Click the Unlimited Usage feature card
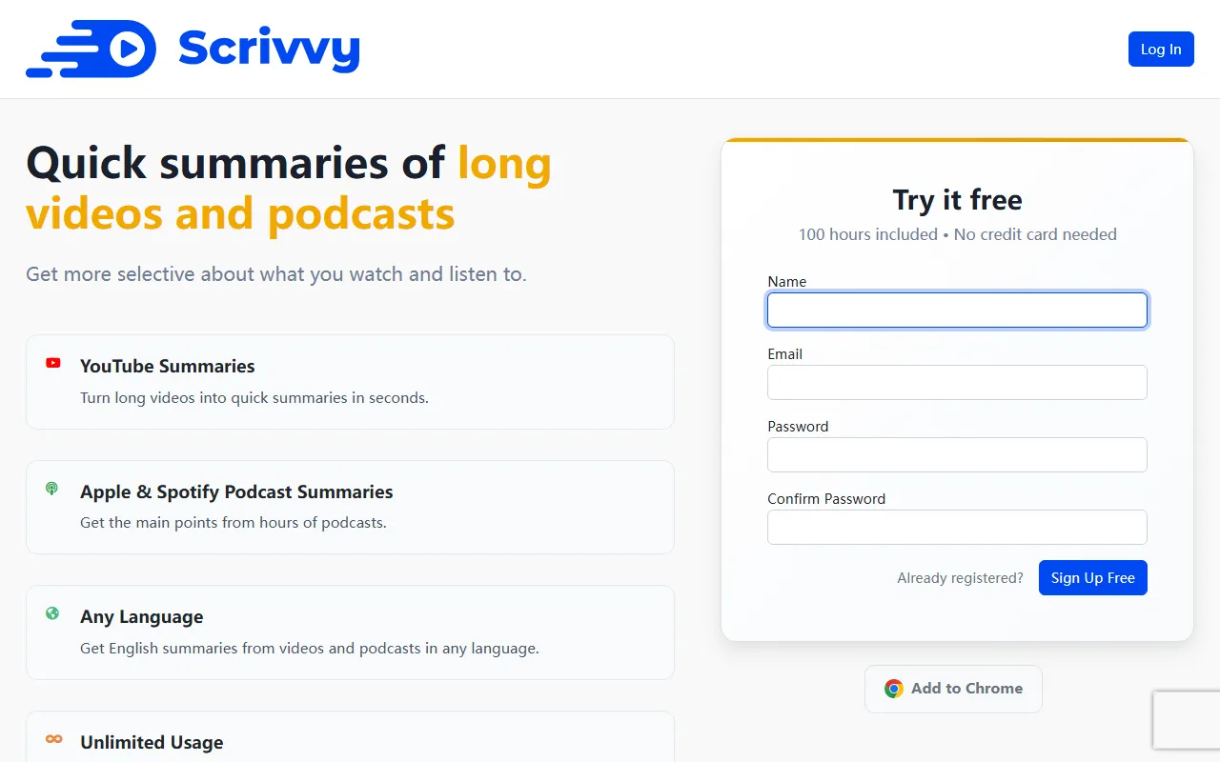 [x=350, y=738]
